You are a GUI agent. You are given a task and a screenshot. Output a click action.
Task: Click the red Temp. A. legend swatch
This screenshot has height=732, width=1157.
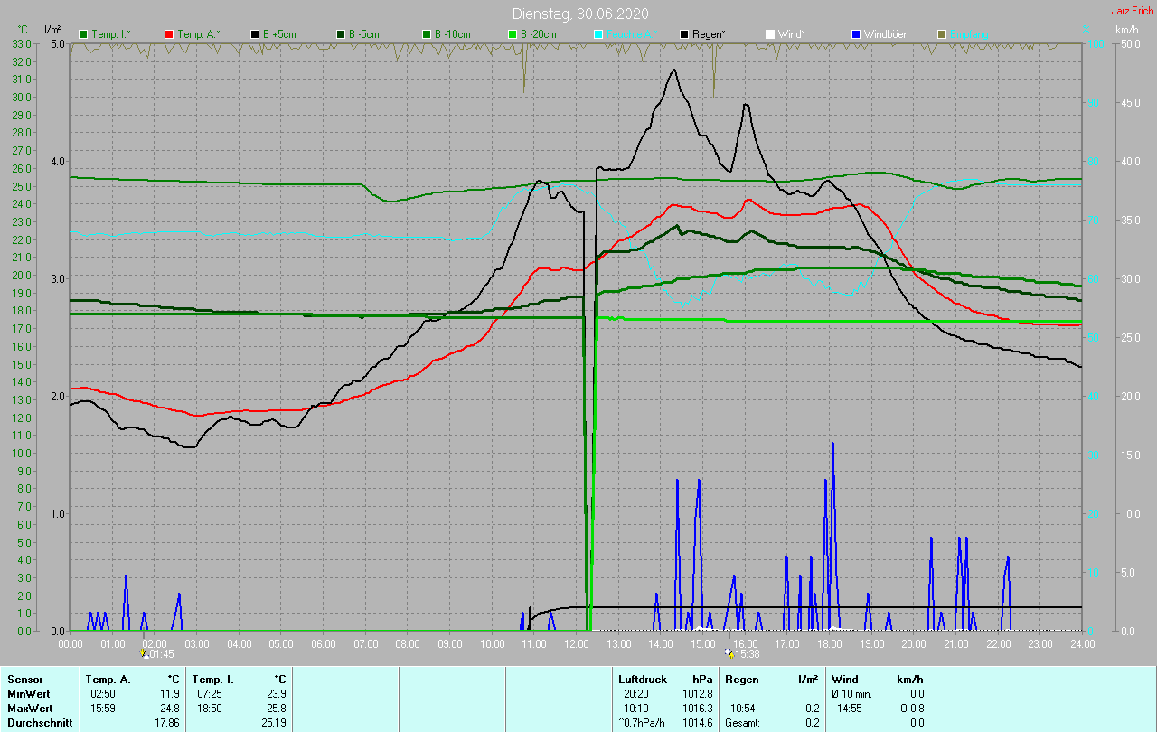[x=169, y=34]
